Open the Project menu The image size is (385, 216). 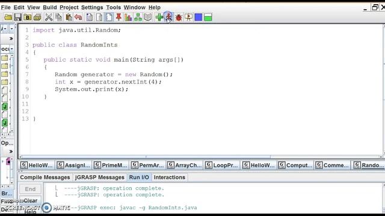(x=69, y=7)
